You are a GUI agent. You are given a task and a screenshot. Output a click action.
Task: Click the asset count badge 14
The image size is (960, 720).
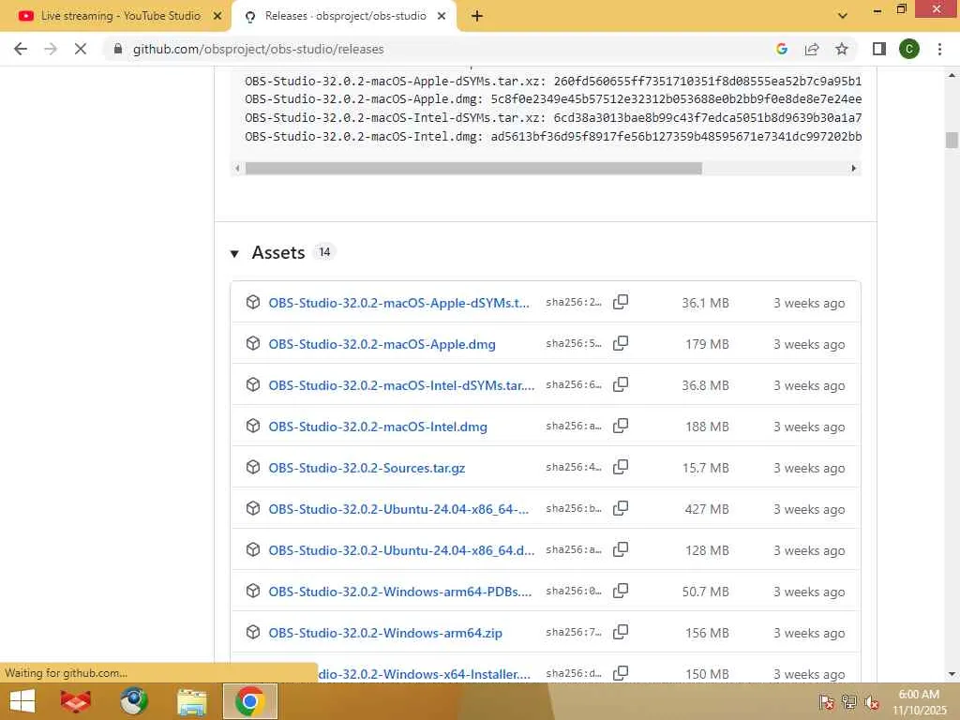pyautogui.click(x=324, y=251)
